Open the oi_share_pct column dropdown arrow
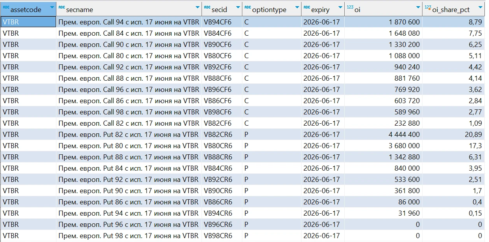Image resolution: width=489 pixels, height=242 pixels. [481, 7]
